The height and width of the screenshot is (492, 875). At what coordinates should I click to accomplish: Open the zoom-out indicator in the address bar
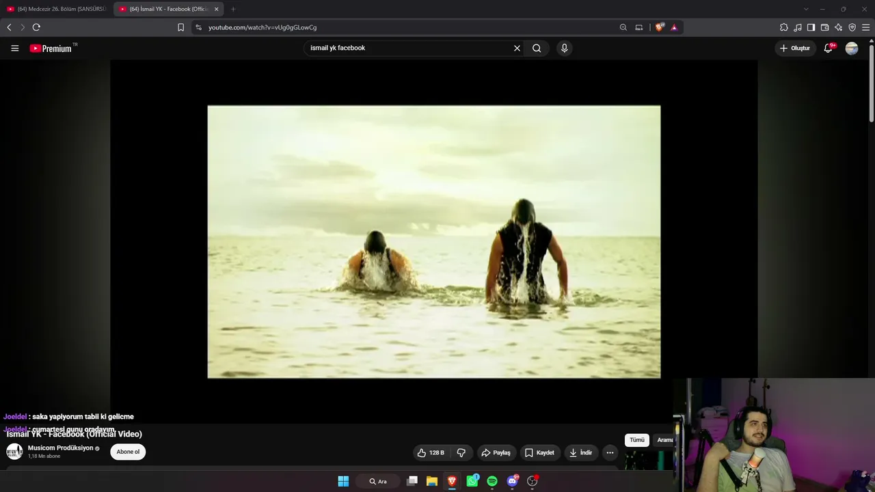click(x=623, y=27)
